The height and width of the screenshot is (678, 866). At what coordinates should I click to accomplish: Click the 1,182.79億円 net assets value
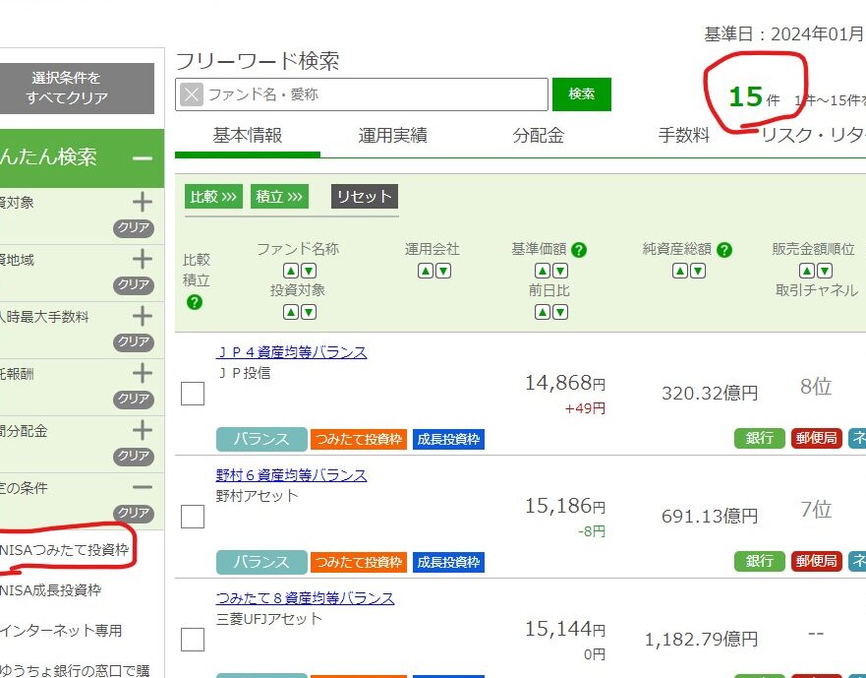tap(702, 640)
